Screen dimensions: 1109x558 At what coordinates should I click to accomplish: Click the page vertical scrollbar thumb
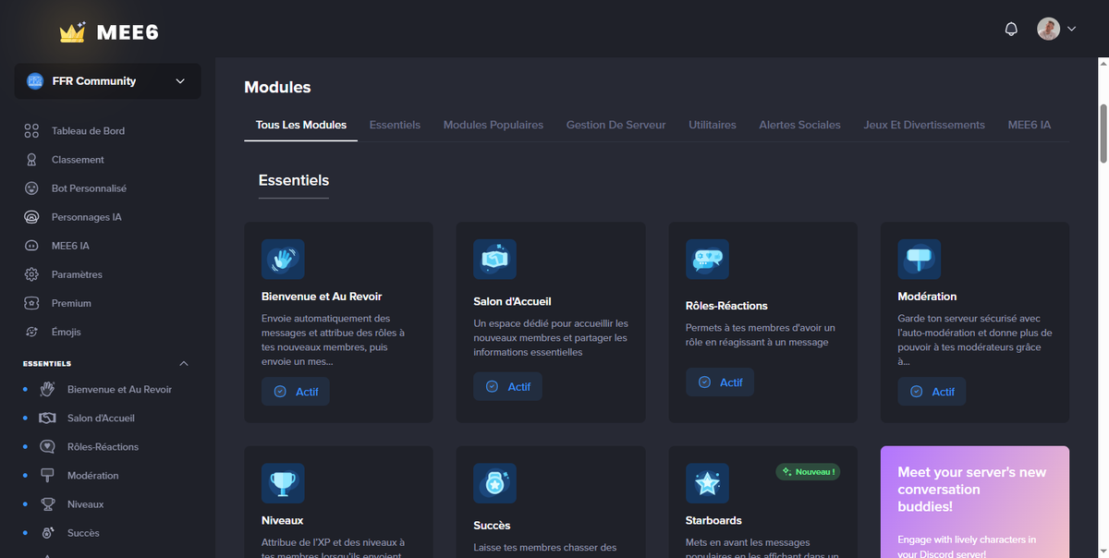point(1103,134)
